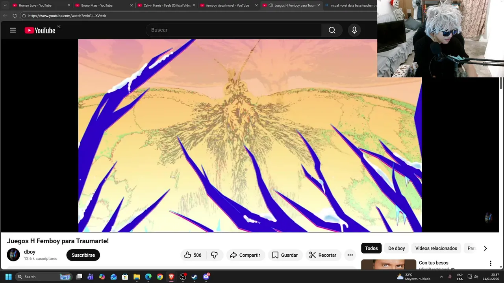
Task: Open options menu for Con tus besos
Action: point(491,263)
